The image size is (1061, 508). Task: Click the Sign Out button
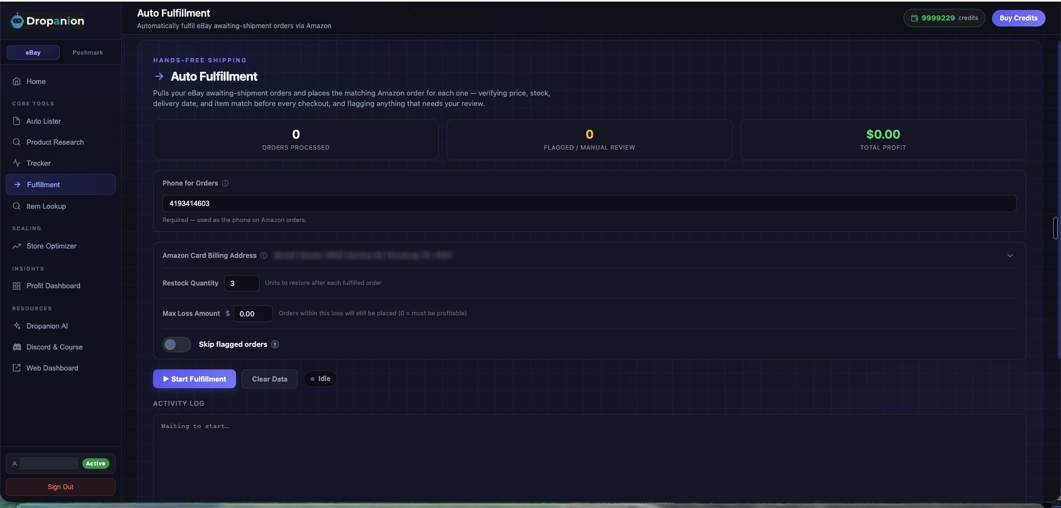click(x=60, y=487)
